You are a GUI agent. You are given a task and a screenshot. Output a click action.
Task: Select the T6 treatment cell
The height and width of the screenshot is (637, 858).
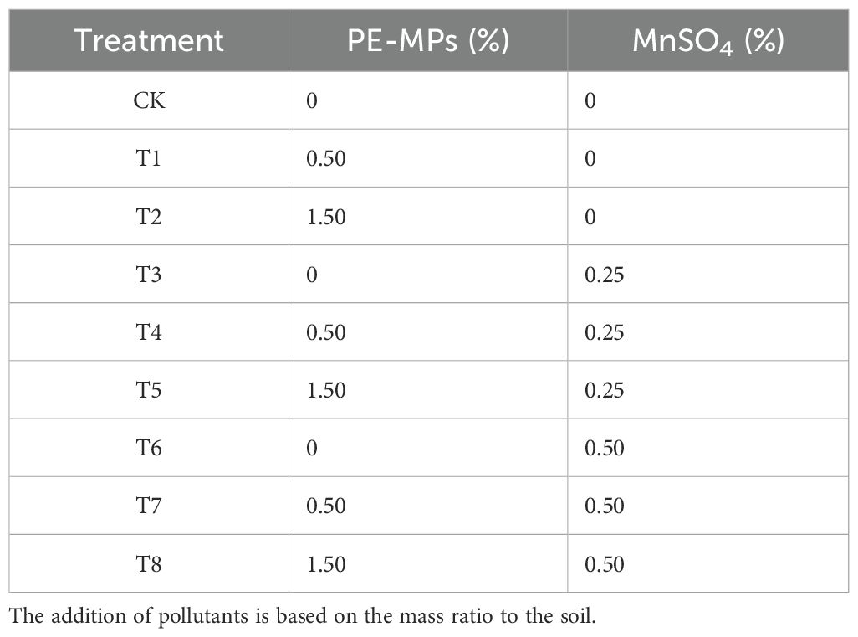click(149, 448)
